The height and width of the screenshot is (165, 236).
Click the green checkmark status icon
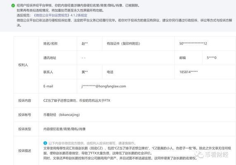pyautogui.click(x=13, y=5)
